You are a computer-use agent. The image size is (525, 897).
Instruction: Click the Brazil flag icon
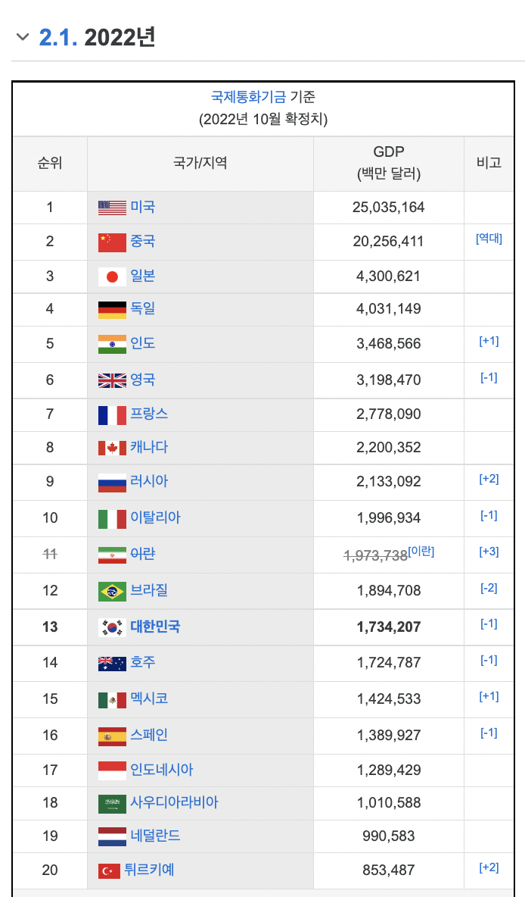coord(112,591)
